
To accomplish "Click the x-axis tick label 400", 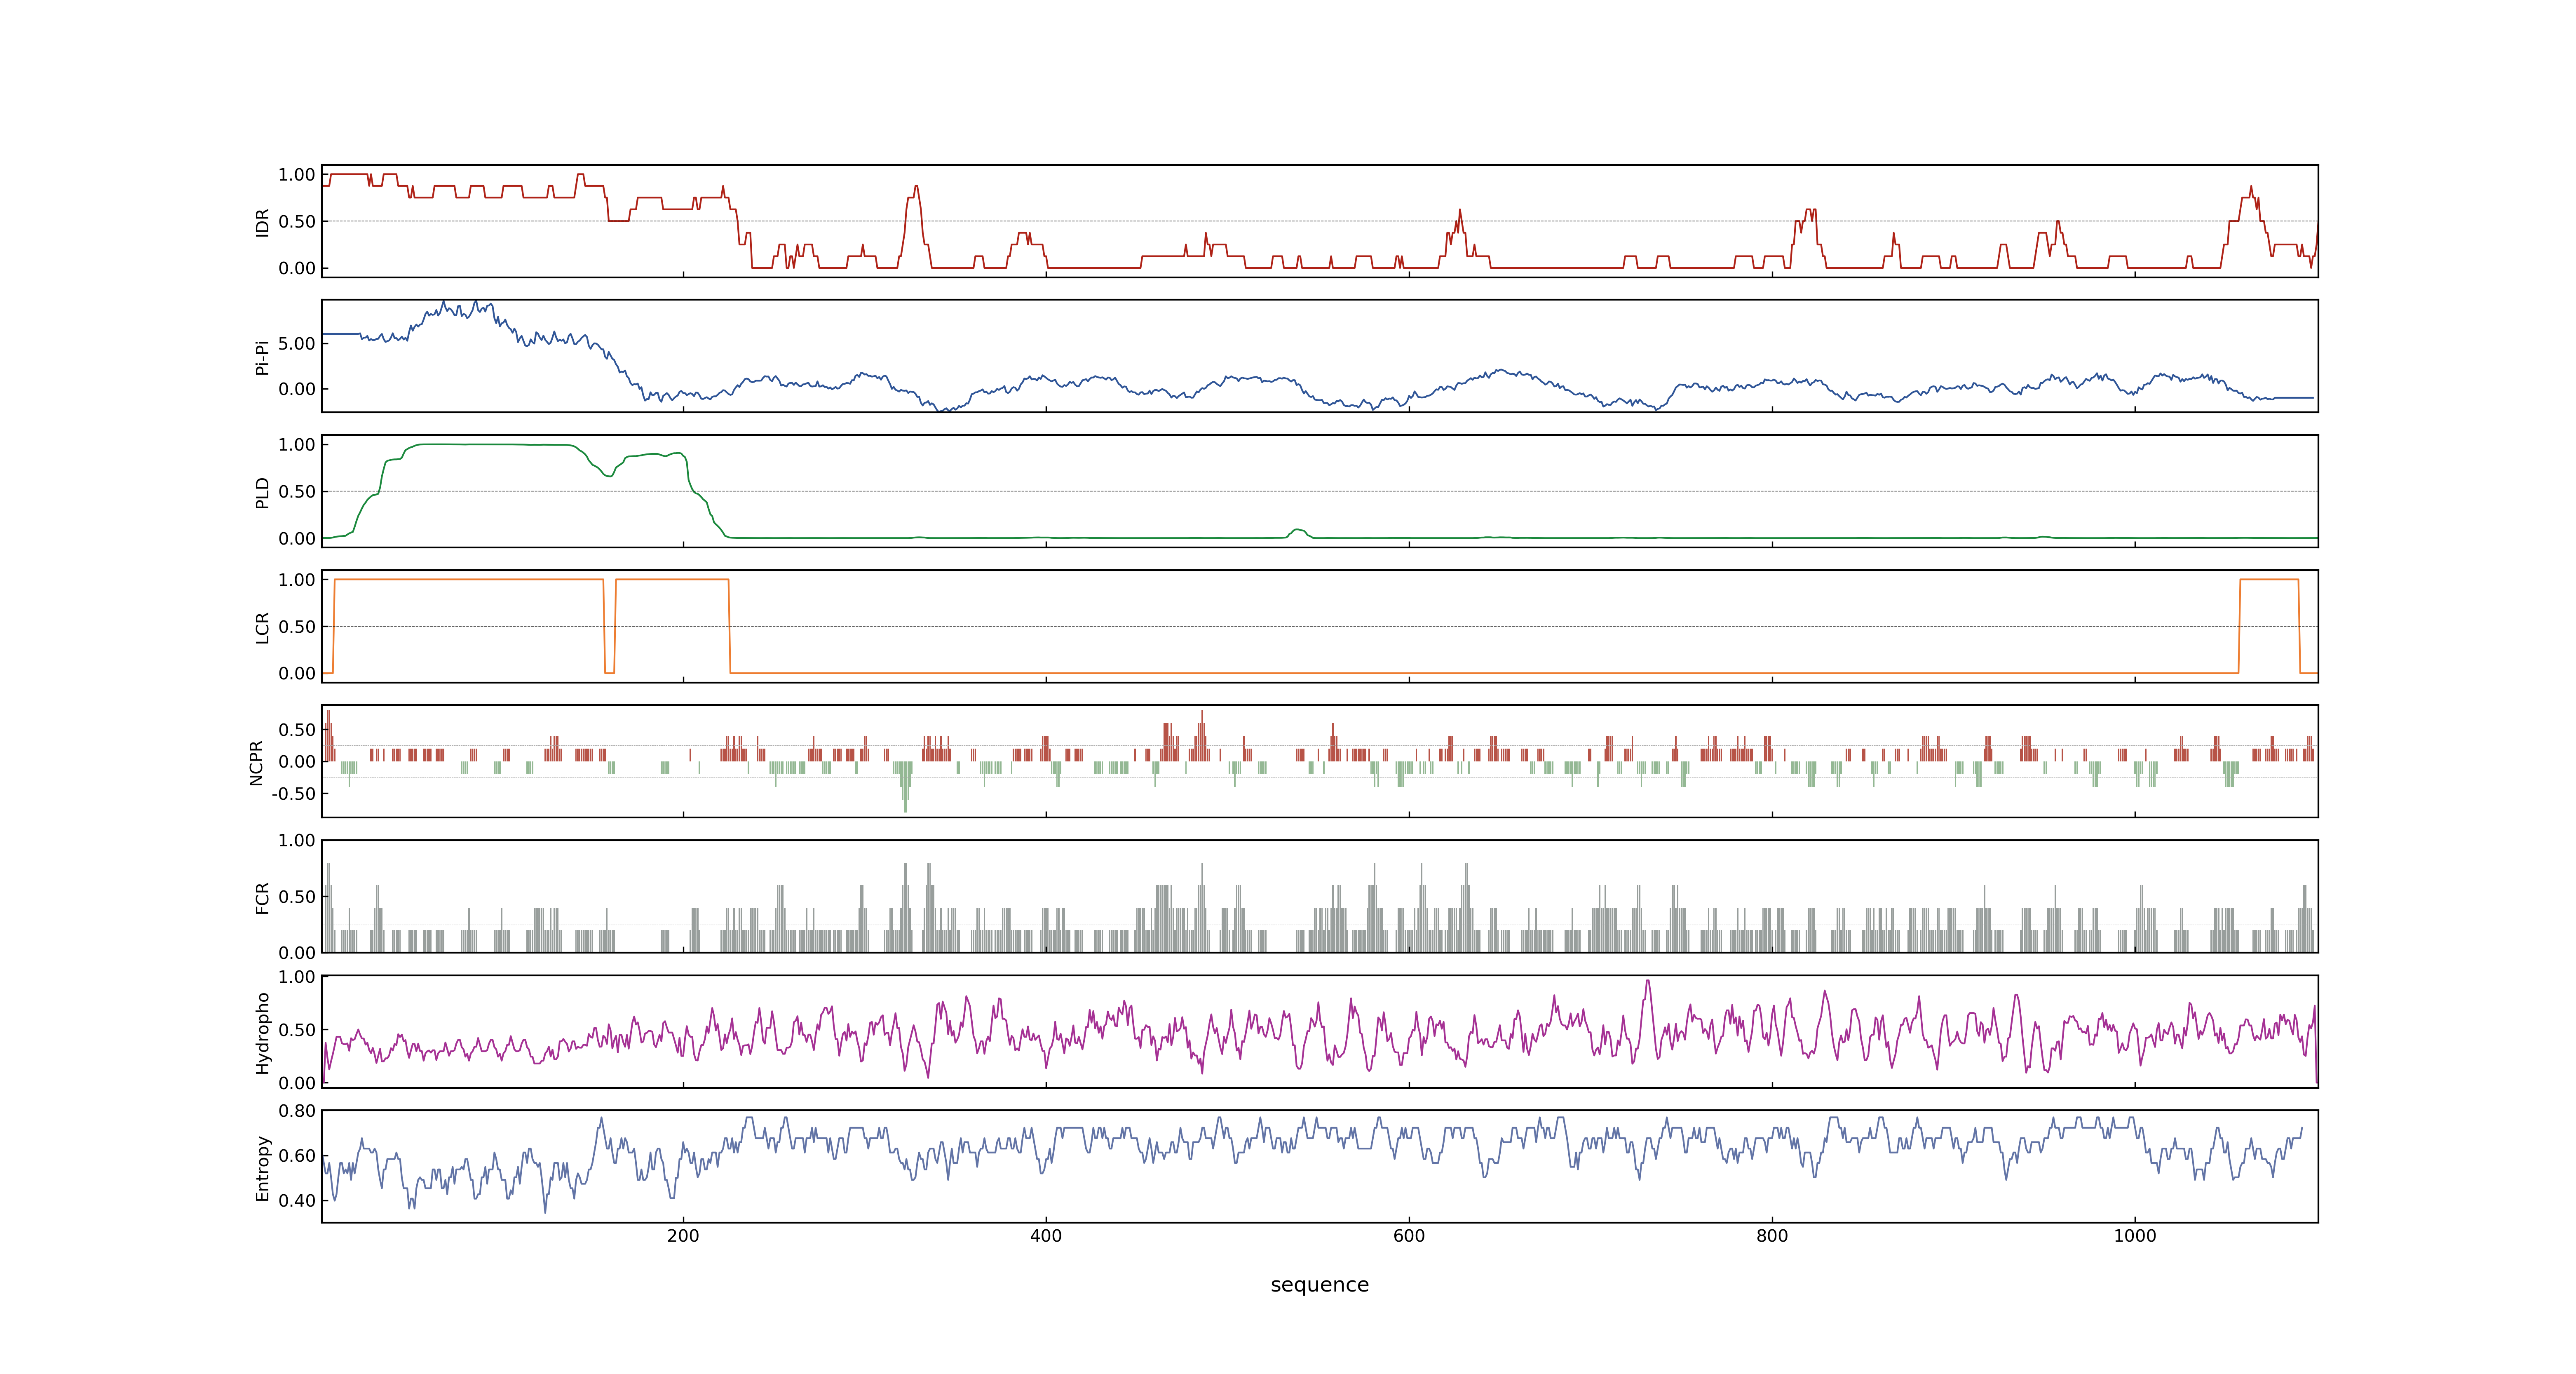I will point(1046,1236).
